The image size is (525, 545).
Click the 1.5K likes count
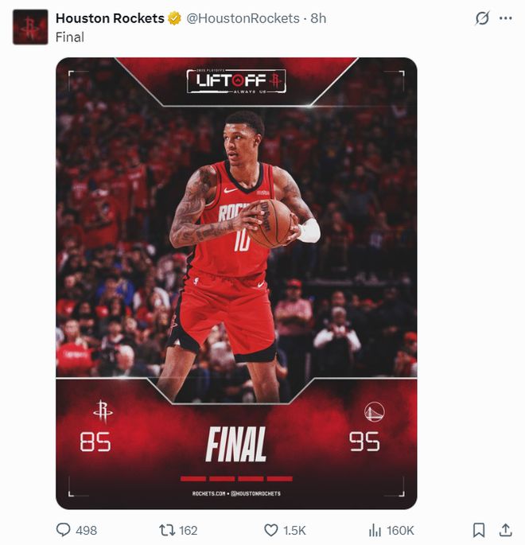tap(294, 531)
